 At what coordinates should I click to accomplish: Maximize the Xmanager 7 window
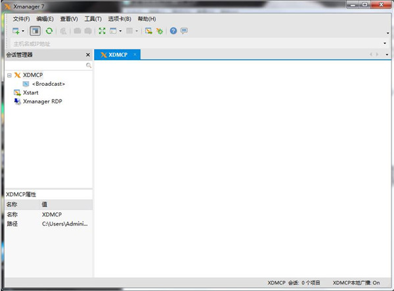click(365, 5)
